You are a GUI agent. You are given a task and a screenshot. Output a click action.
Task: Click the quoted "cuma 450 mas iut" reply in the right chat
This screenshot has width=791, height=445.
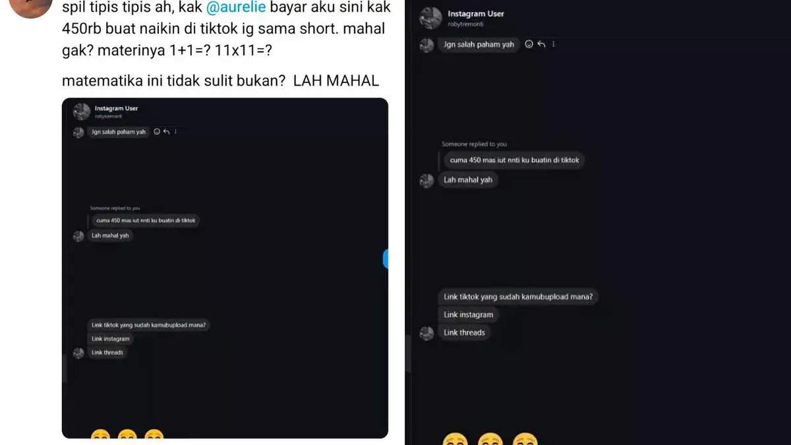(512, 160)
